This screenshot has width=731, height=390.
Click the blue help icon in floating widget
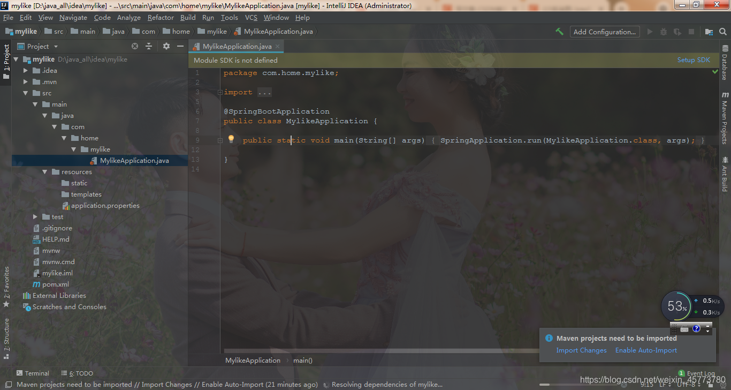coord(696,328)
